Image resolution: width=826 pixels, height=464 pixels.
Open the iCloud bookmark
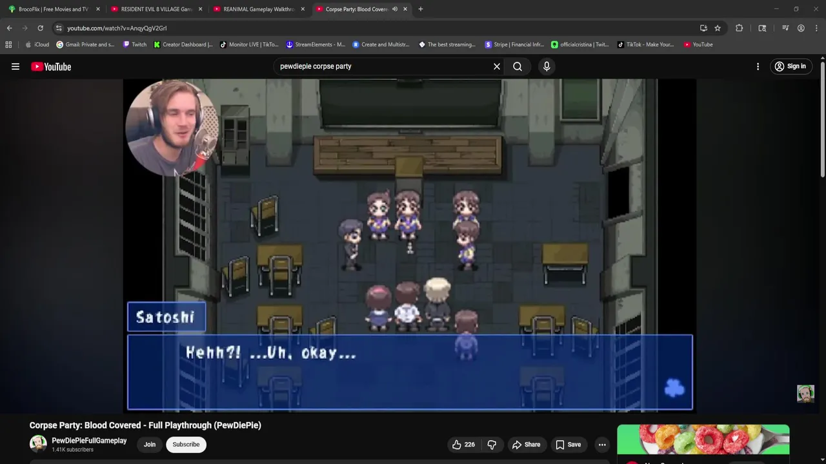(x=37, y=44)
